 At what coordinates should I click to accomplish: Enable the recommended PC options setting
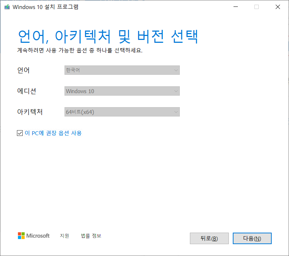click(x=20, y=133)
